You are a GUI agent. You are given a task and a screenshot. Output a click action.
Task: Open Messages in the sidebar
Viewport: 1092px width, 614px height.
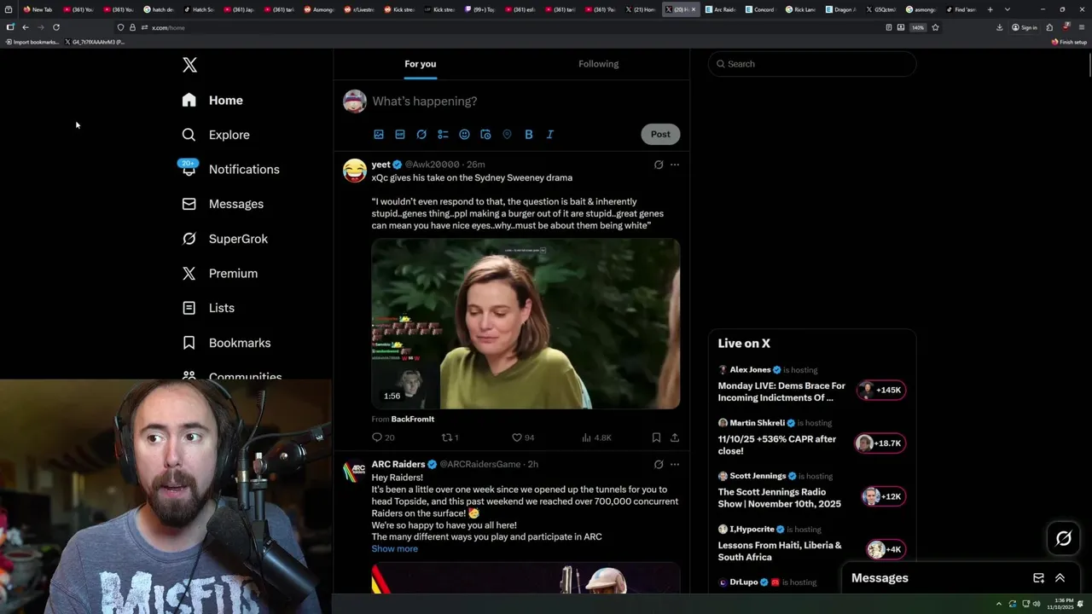pos(223,204)
